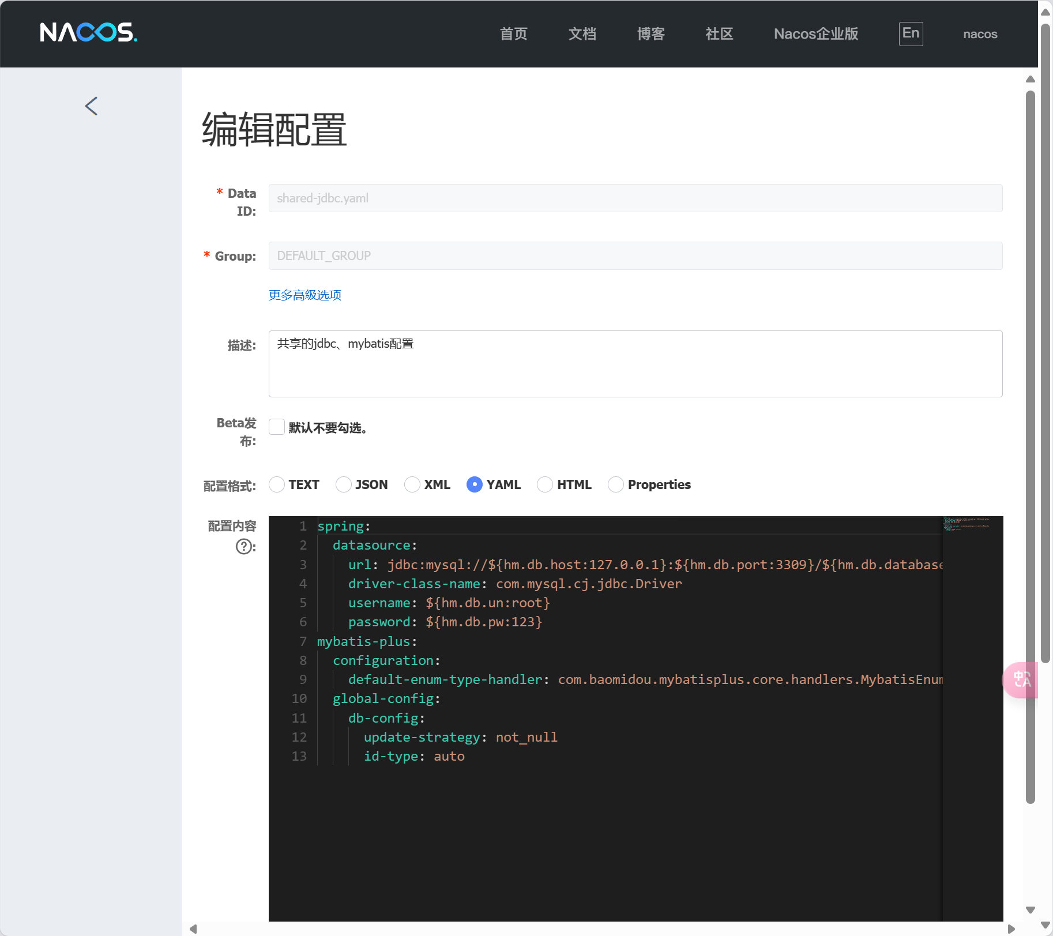This screenshot has width=1053, height=936.
Task: Click the pink floating translate icon
Action: point(1021,679)
